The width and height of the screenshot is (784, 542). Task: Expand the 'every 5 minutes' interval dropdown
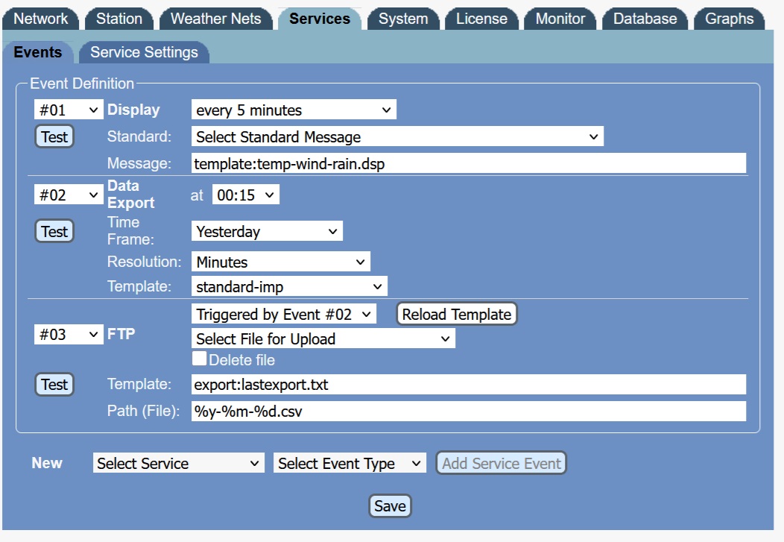[294, 110]
